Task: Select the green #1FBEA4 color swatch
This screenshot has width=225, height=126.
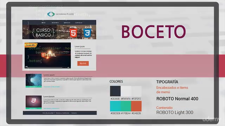Action: click(126, 106)
